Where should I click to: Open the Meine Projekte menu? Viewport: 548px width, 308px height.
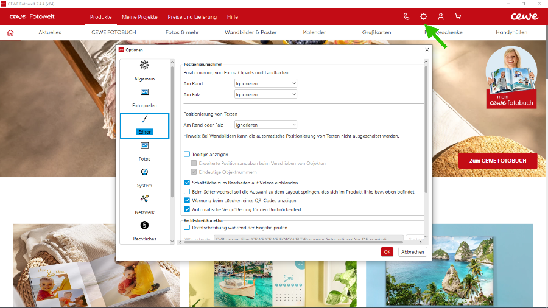point(139,16)
